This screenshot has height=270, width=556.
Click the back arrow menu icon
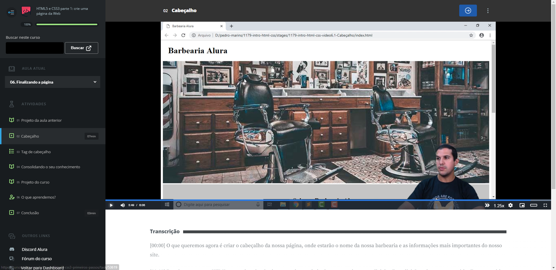(x=11, y=12)
